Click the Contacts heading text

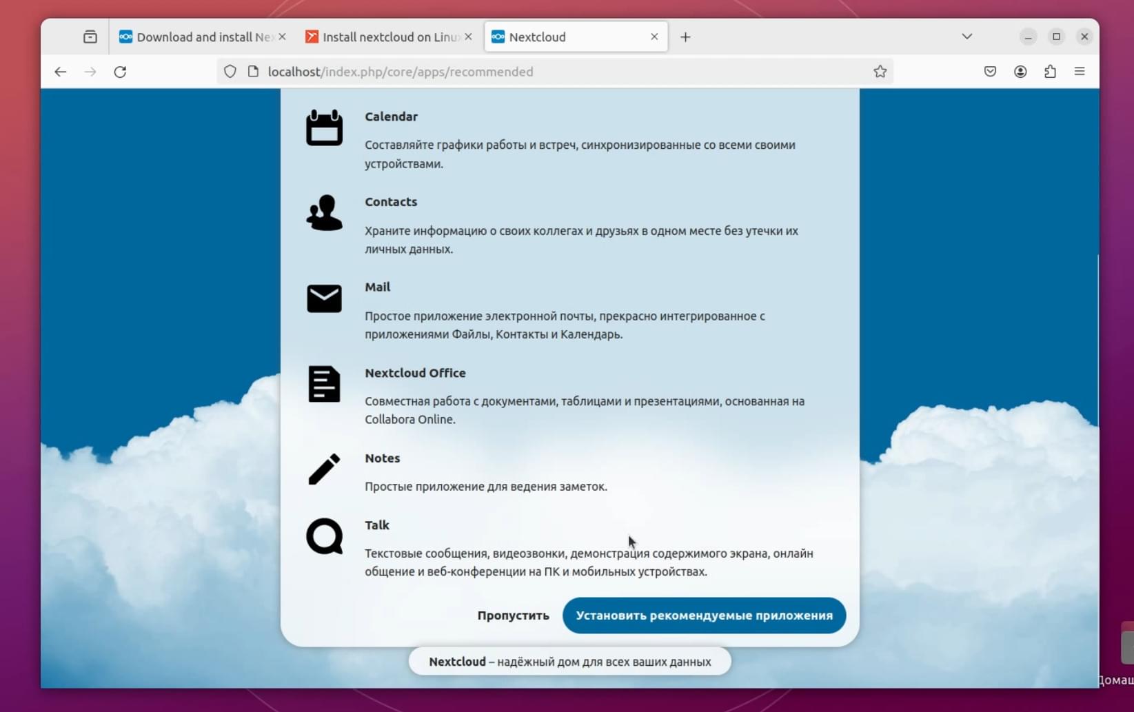point(391,202)
